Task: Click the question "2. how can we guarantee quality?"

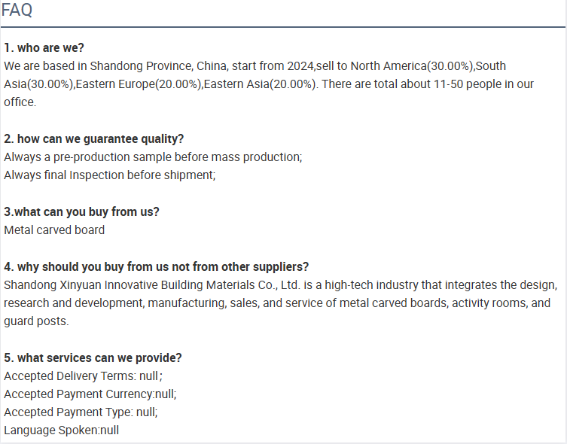Action: click(93, 138)
